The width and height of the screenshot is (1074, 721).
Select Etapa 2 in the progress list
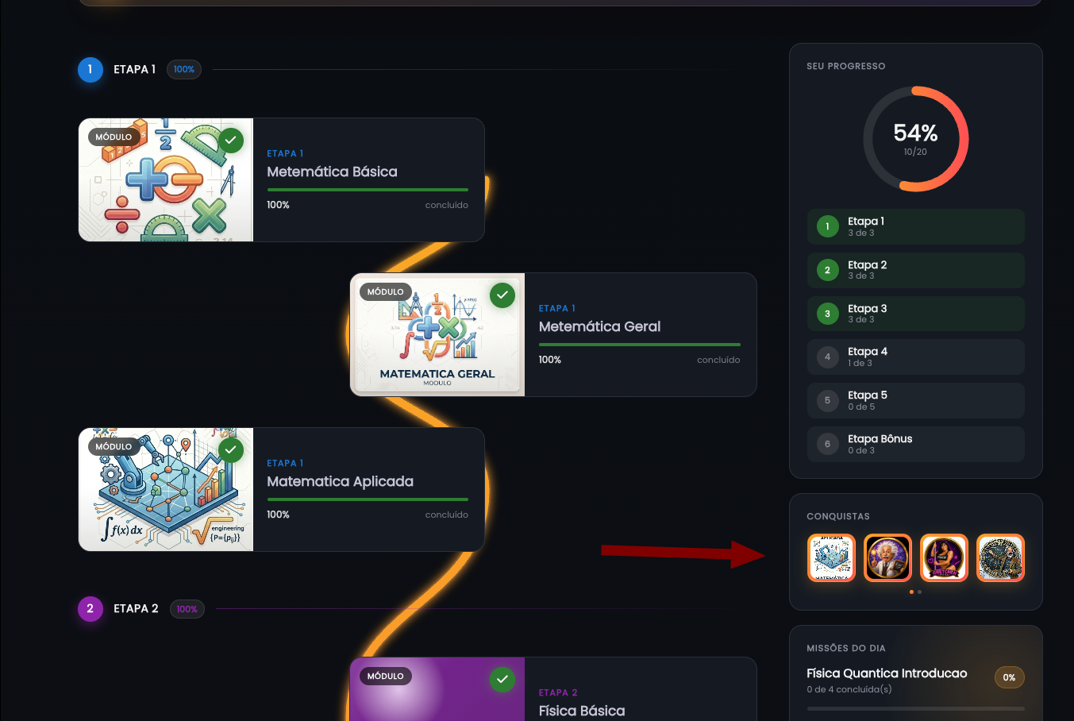916,270
